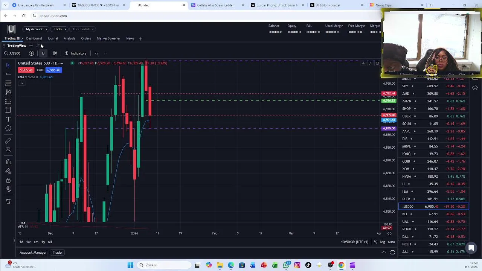Add a new workspace tab with plus
This screenshot has width=482, height=271.
tap(140, 38)
